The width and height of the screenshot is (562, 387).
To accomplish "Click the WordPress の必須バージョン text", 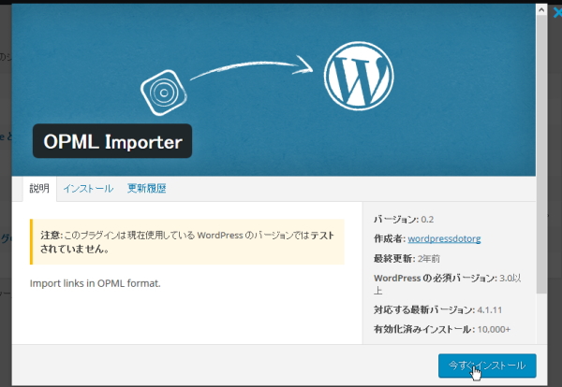I will tap(448, 284).
